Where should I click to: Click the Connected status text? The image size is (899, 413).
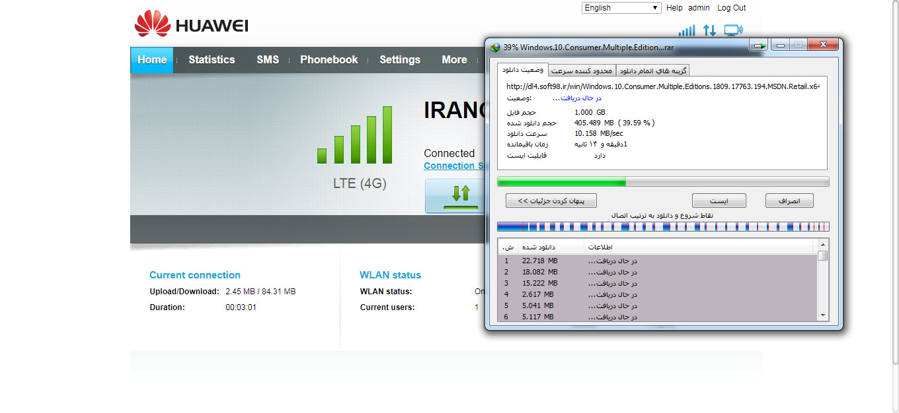449,153
